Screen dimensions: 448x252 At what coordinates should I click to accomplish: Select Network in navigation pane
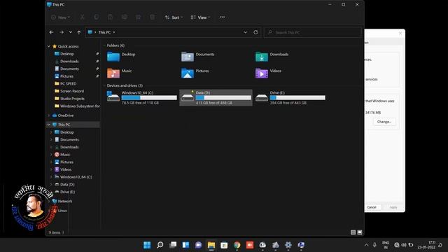tap(64, 201)
